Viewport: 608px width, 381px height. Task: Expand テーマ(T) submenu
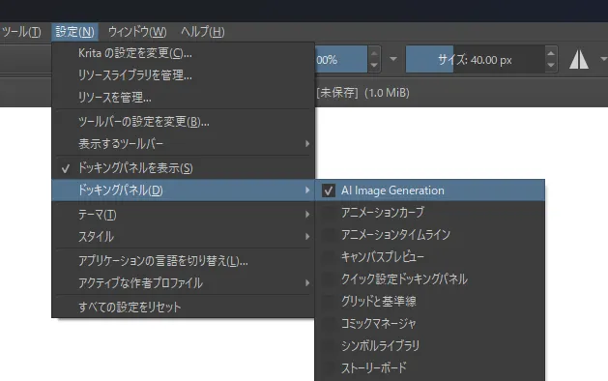point(183,214)
